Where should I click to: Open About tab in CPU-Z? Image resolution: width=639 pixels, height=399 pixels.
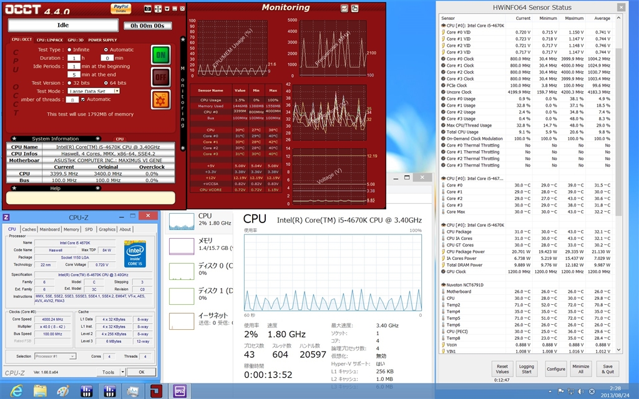pyautogui.click(x=125, y=229)
